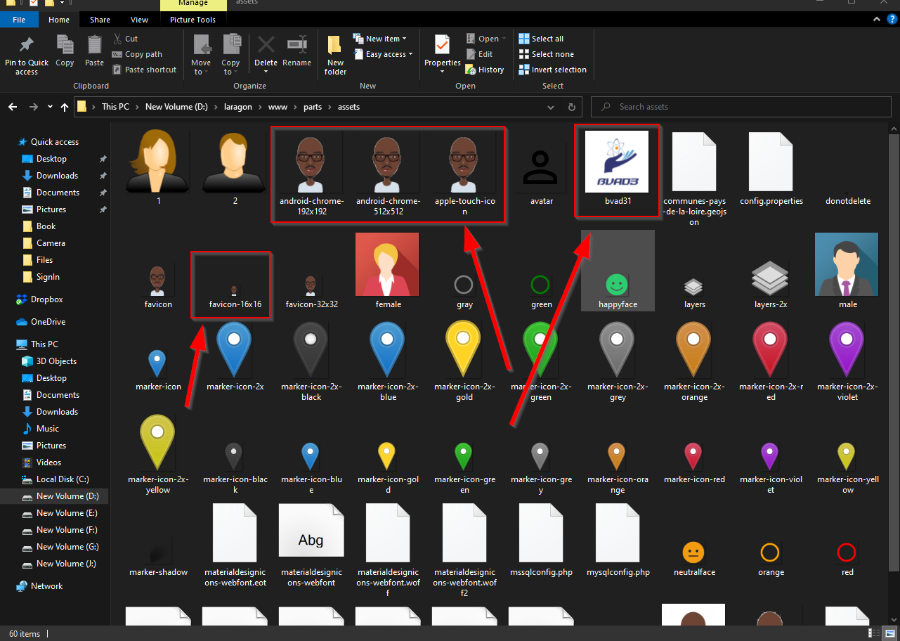
Task: Open the Picture Tools tab
Action: [193, 20]
